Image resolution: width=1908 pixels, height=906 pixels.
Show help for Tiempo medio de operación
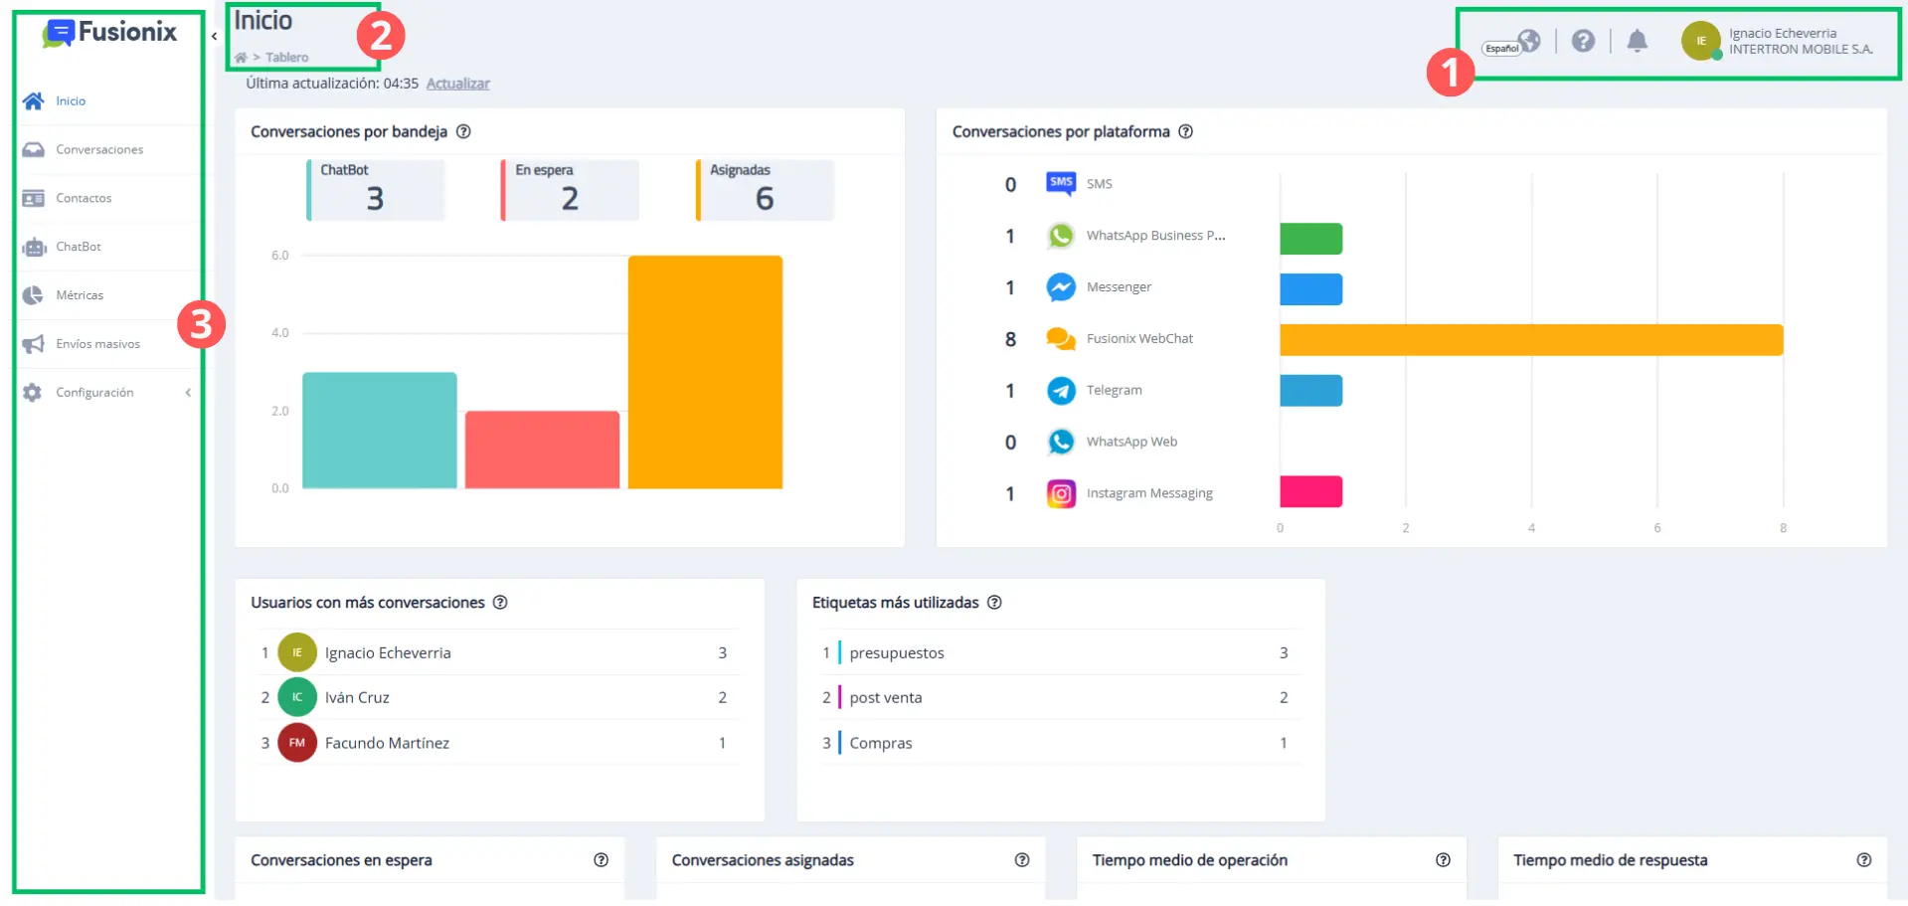click(x=1443, y=859)
